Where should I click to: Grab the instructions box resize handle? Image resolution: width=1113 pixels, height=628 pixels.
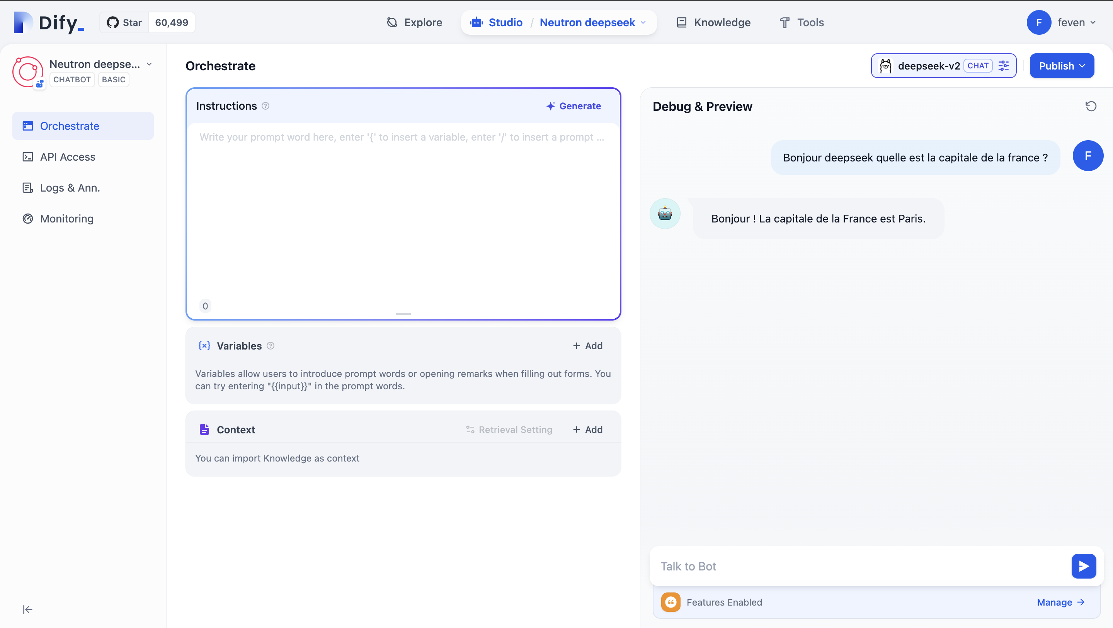pos(403,314)
